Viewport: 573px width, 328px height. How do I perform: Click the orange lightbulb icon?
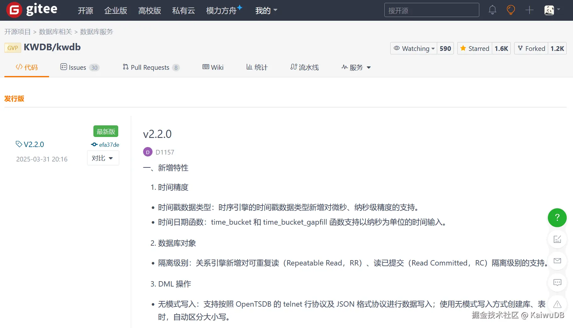coord(511,10)
